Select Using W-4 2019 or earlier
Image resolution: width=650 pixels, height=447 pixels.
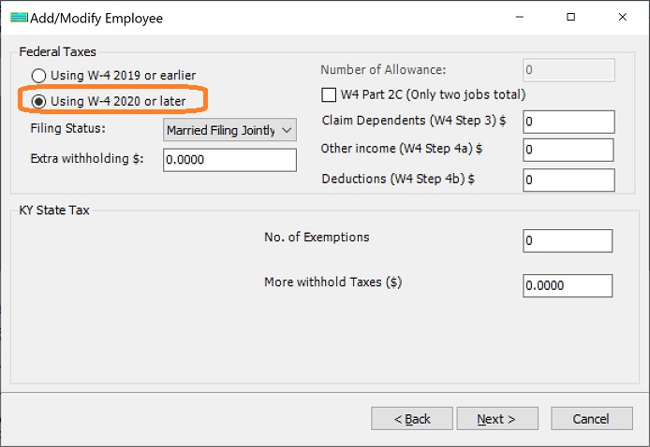[39, 75]
